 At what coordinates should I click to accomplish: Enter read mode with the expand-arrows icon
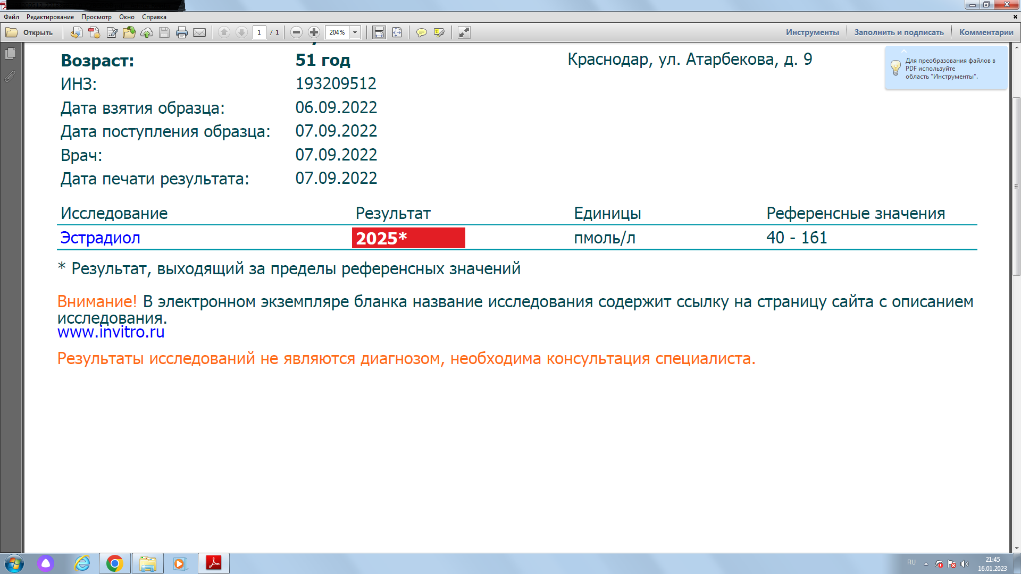[464, 32]
